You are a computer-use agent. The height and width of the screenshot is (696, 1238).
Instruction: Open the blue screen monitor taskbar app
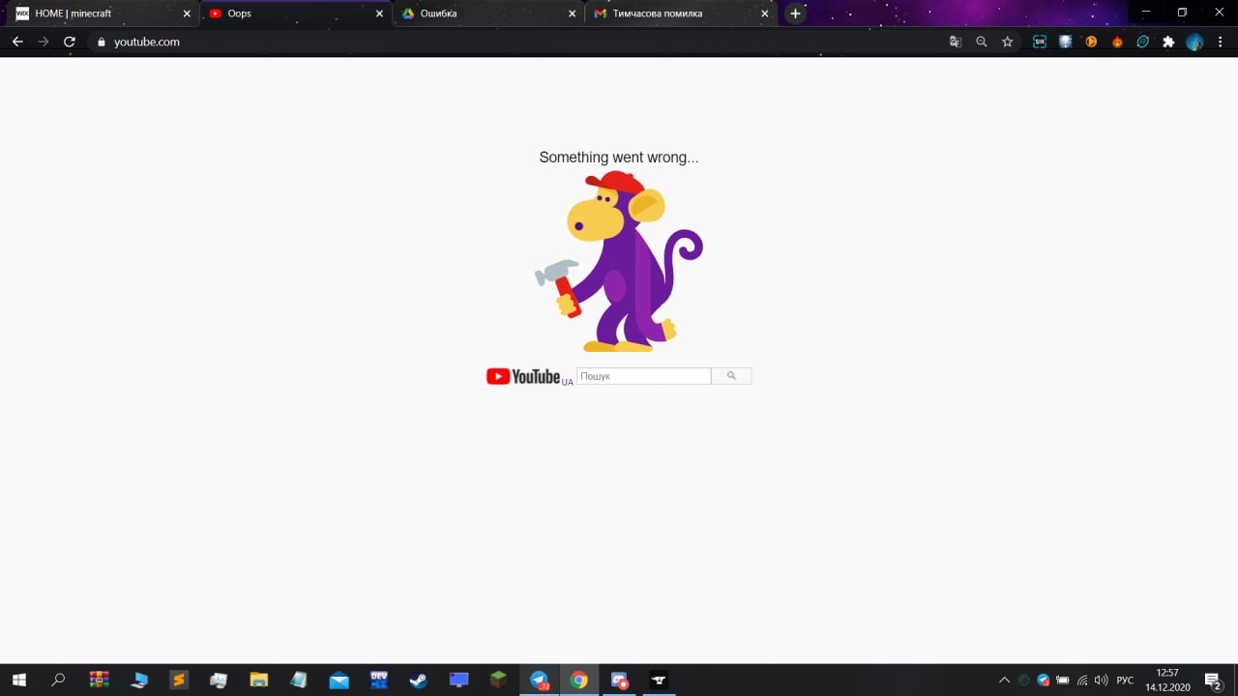coord(458,681)
